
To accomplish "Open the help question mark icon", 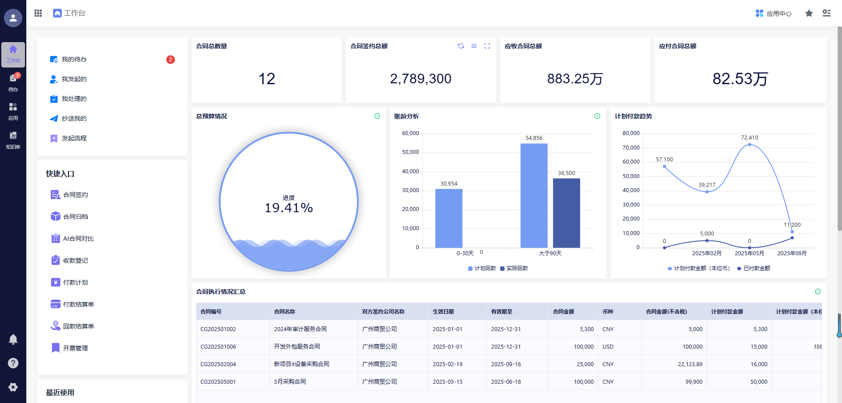I will click(13, 363).
